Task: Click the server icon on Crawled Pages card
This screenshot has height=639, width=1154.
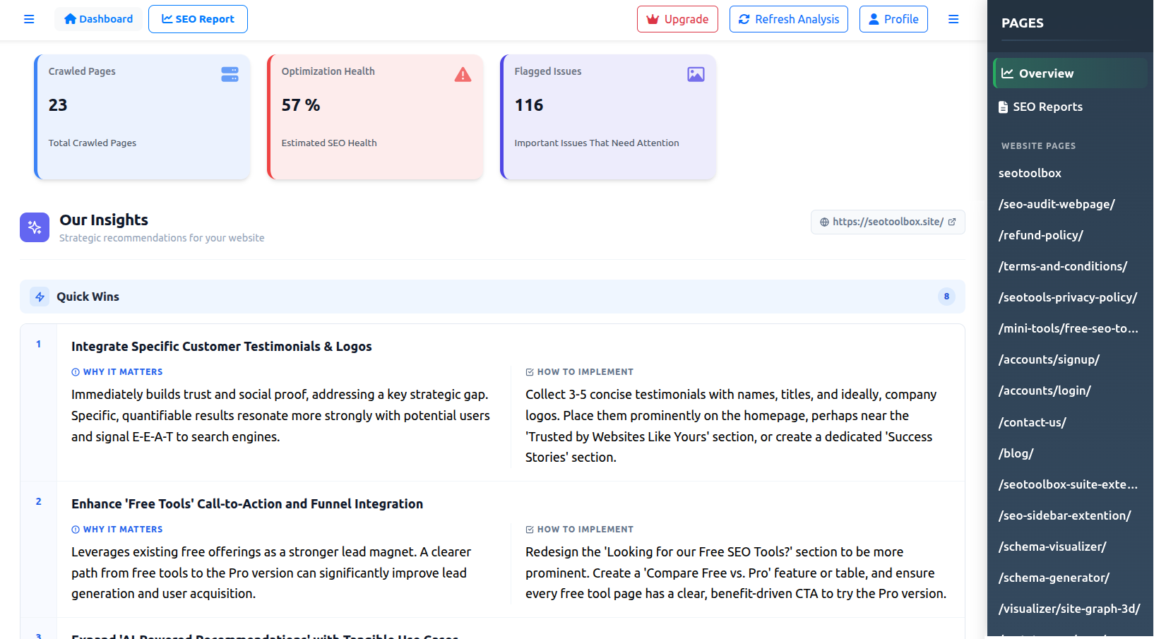Action: point(230,74)
